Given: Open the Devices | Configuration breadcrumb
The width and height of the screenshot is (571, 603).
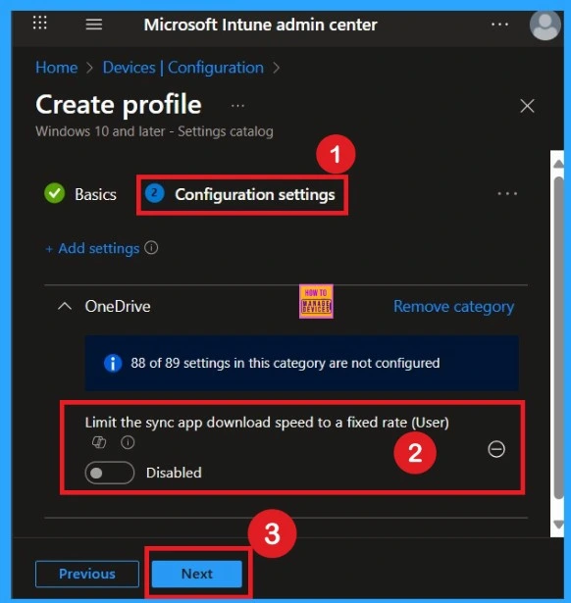Looking at the screenshot, I should coord(183,68).
